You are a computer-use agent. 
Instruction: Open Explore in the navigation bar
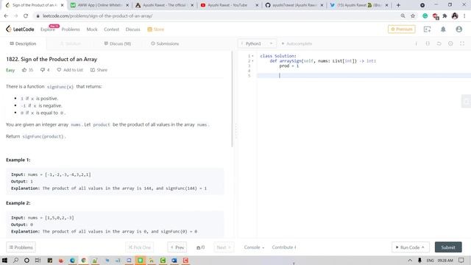48,29
